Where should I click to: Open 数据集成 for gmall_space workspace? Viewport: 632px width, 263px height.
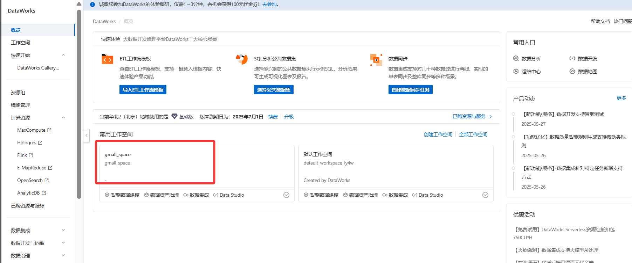[196, 195]
